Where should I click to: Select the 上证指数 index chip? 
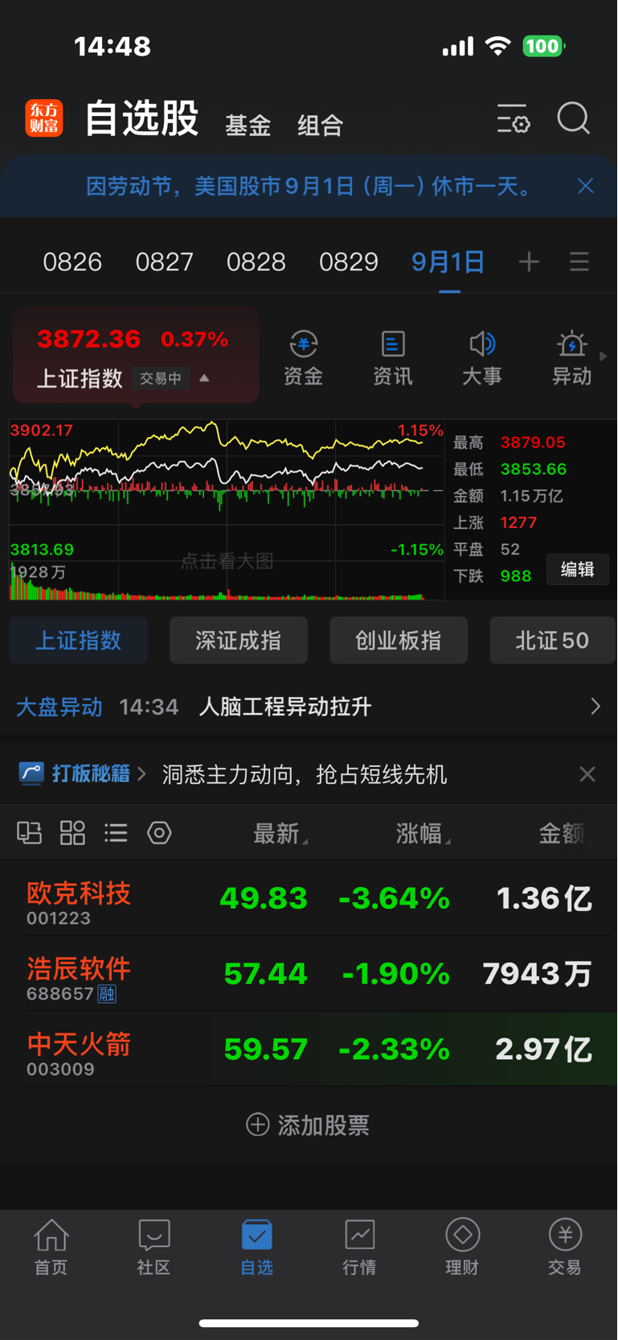point(79,641)
